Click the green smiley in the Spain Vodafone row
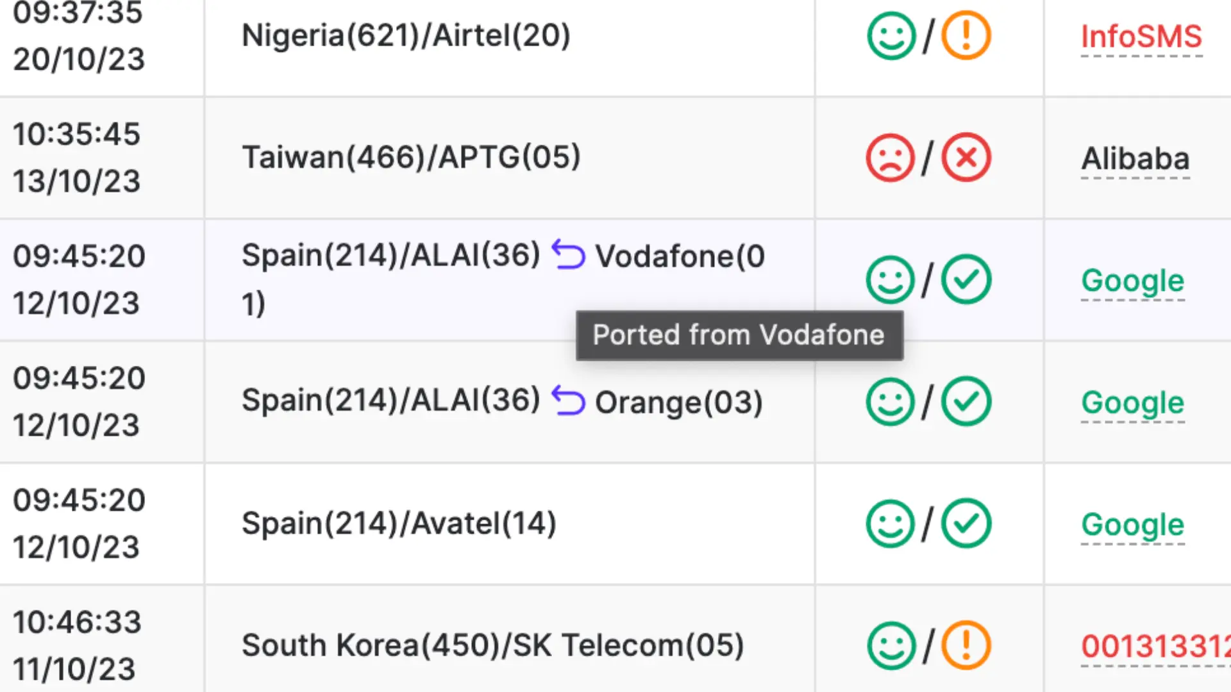1231x692 pixels. [891, 279]
